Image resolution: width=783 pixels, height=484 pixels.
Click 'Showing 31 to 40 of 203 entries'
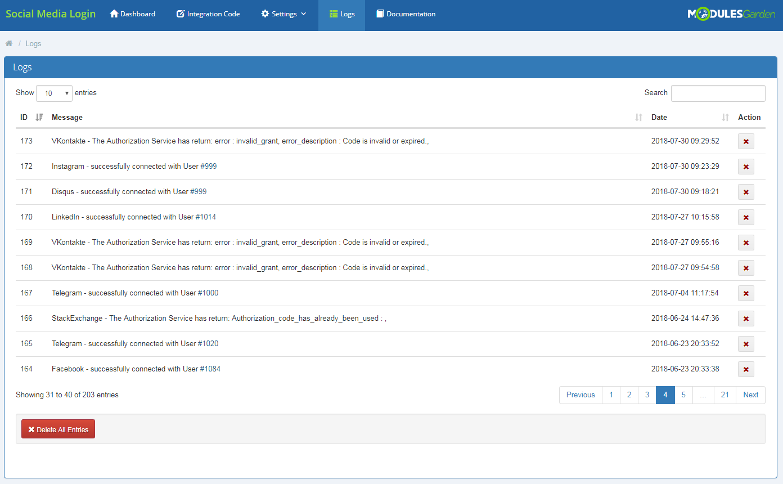[67, 395]
